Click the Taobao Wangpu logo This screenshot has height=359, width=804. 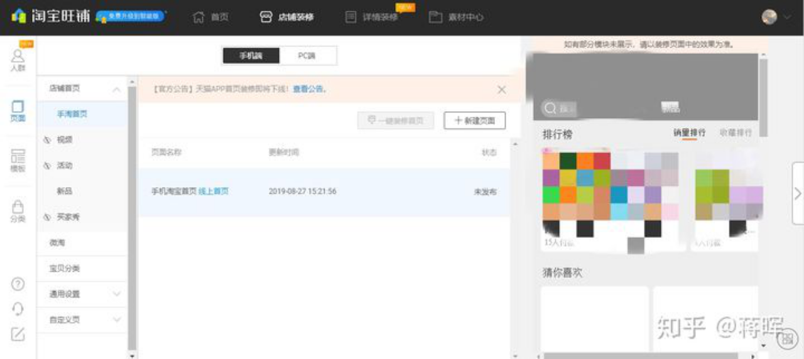[x=50, y=16]
